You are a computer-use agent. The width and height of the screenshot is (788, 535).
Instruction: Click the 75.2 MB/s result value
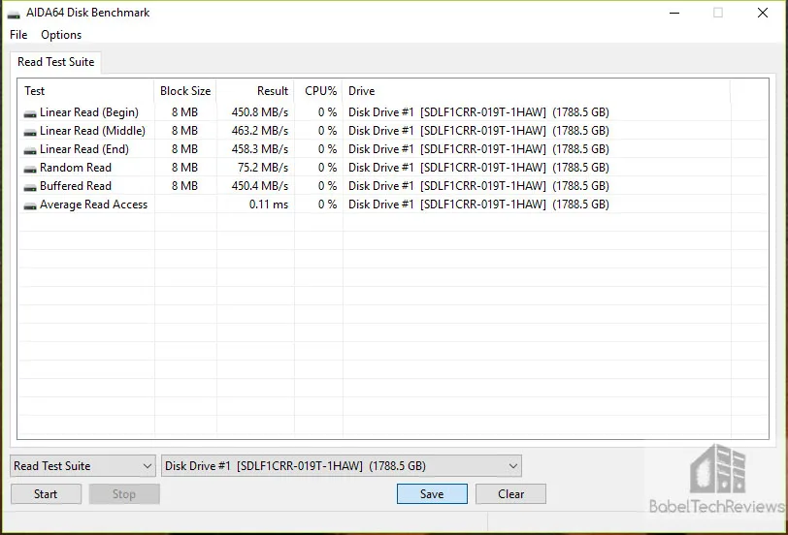click(x=263, y=168)
